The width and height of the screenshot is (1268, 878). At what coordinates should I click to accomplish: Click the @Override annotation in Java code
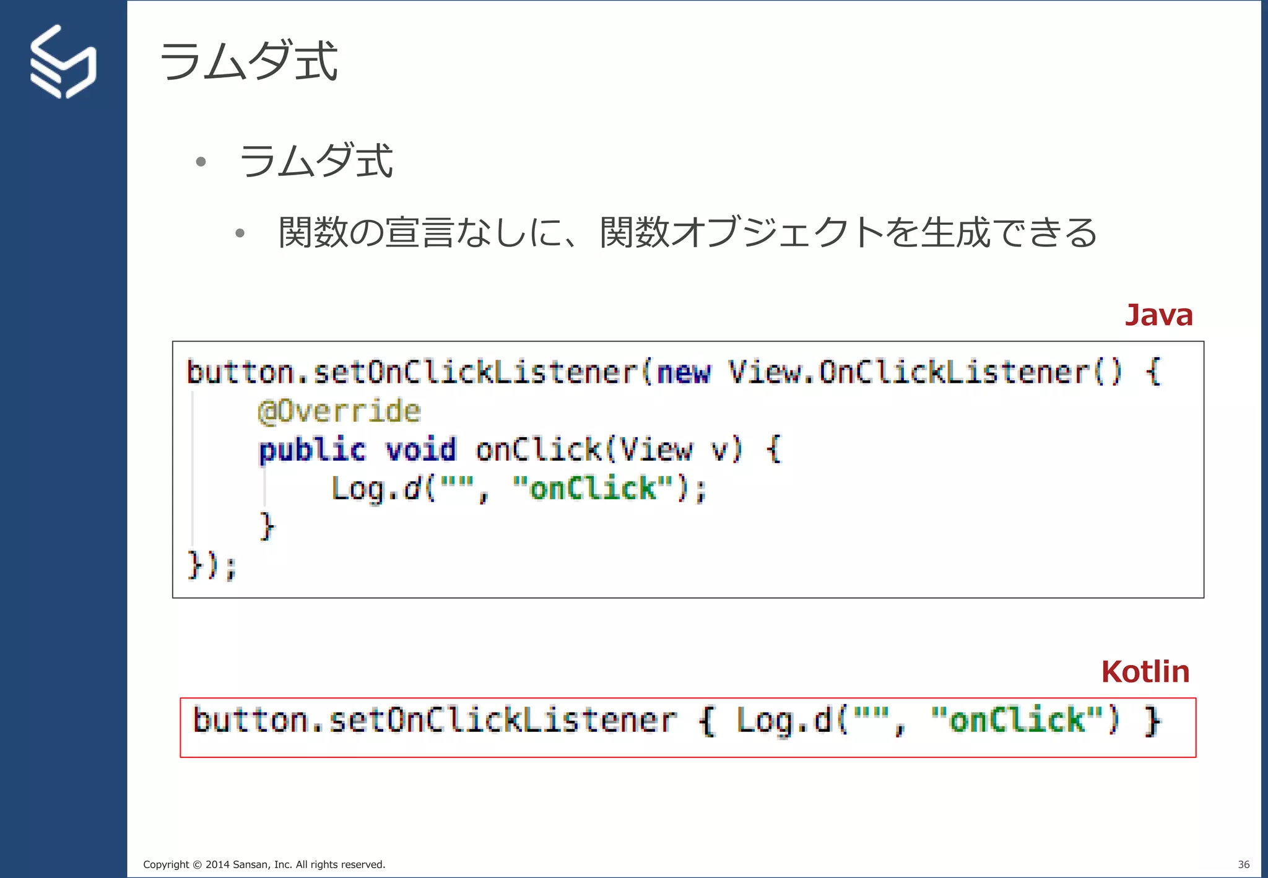point(339,412)
